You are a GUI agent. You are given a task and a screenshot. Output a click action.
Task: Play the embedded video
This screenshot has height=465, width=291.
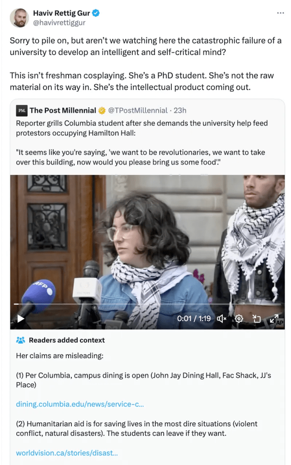(21, 319)
